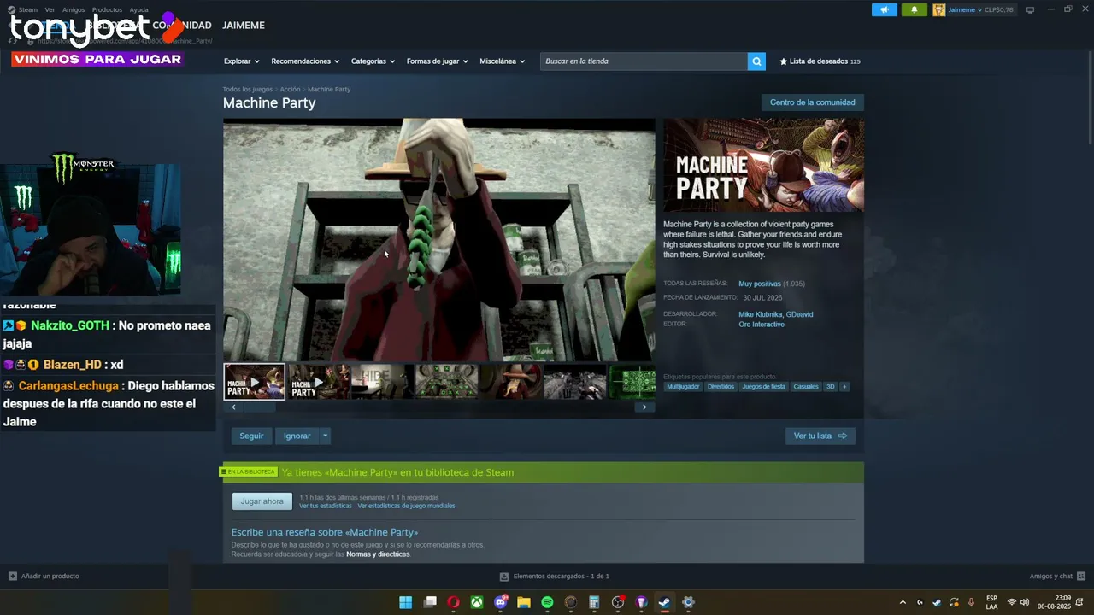Viewport: 1094px width, 615px height.
Task: Click the microphone icon in the system tray
Action: [971, 602]
